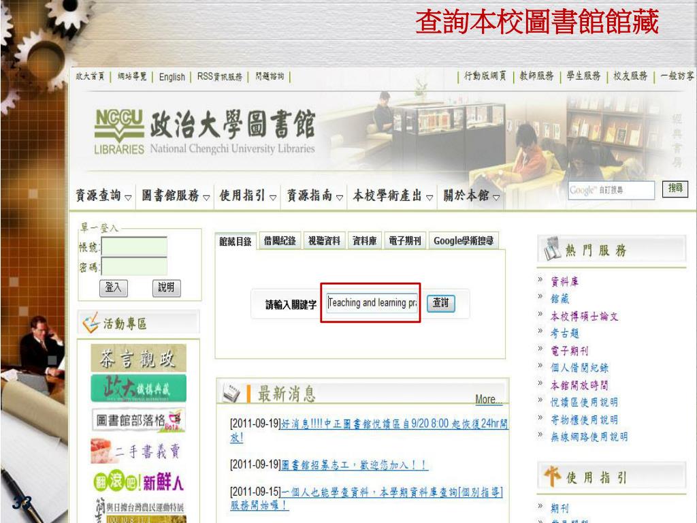The image size is (697, 523).
Task: Click the 最新消息 newspaper icon
Action: 231,393
